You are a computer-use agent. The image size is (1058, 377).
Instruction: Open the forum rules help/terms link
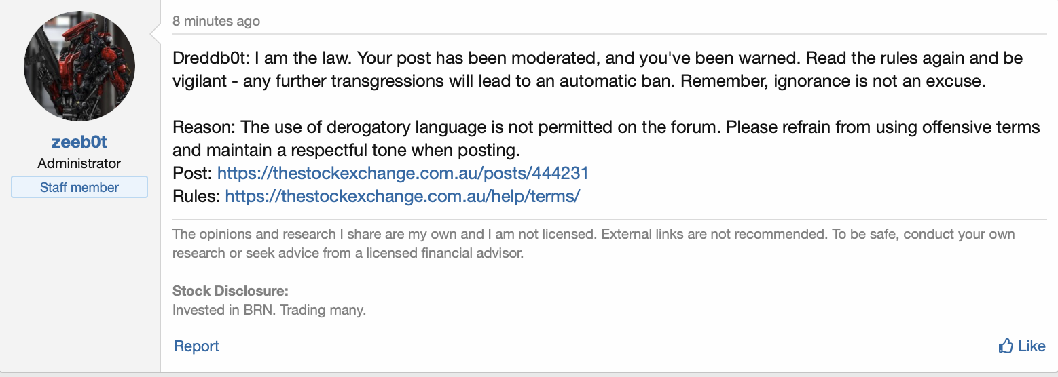coord(403,197)
